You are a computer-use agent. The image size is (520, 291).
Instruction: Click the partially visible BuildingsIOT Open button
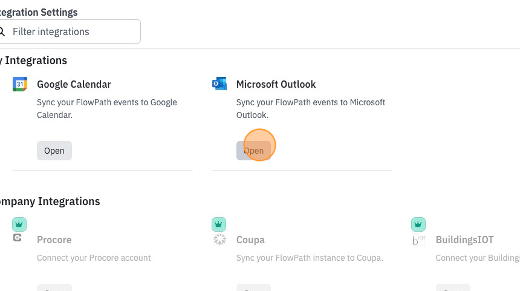pos(453,287)
